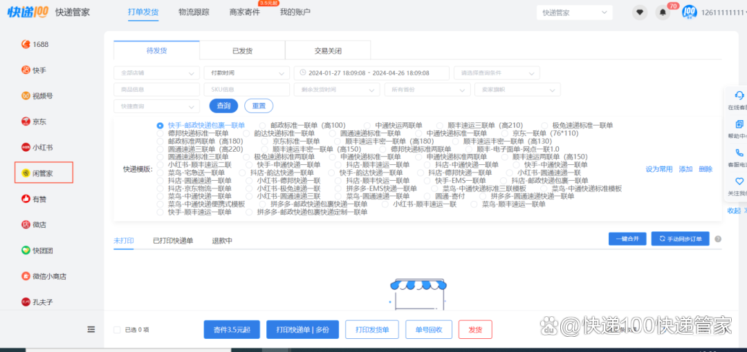Switch to 退款中 sub-tab
The image size is (747, 352).
click(223, 241)
